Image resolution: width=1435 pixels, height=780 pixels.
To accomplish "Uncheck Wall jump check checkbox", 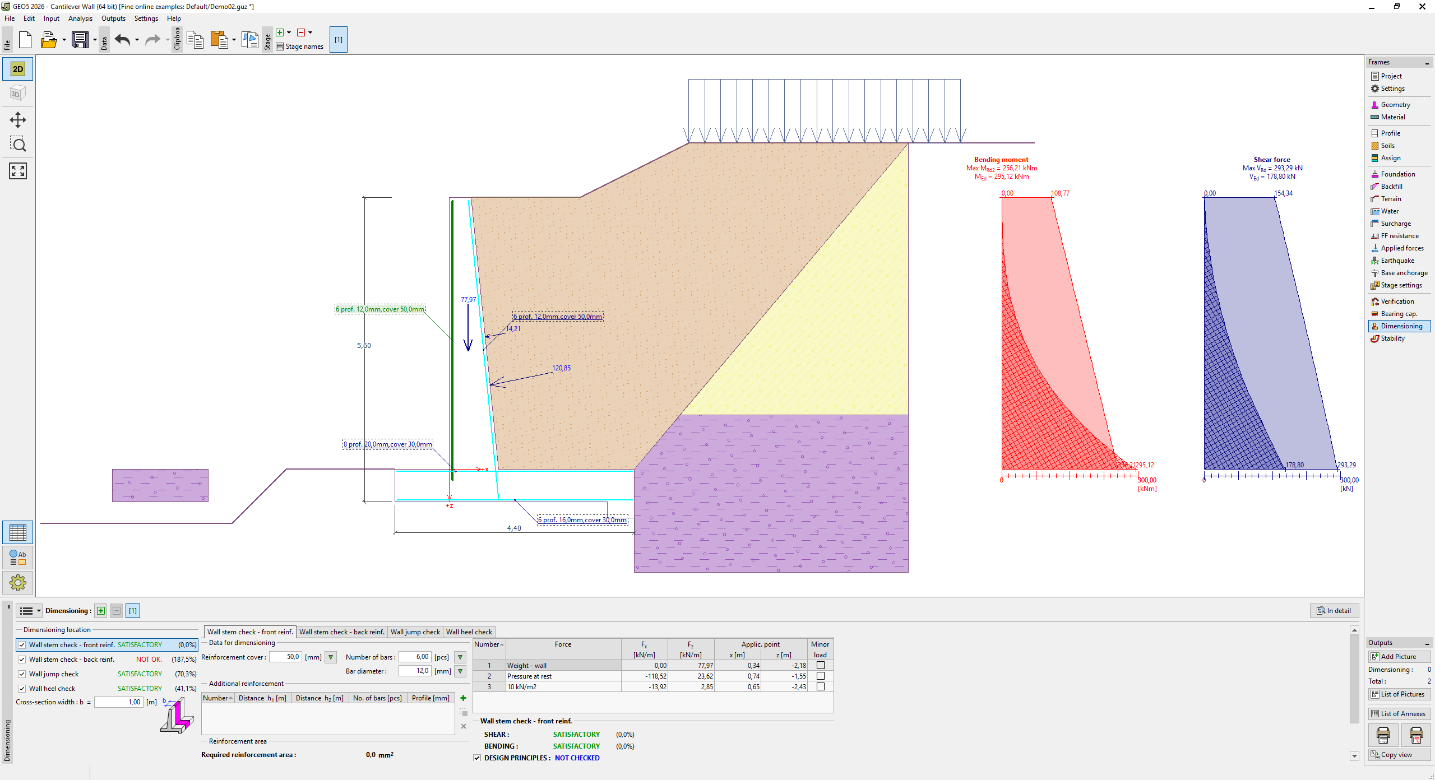I will [22, 674].
